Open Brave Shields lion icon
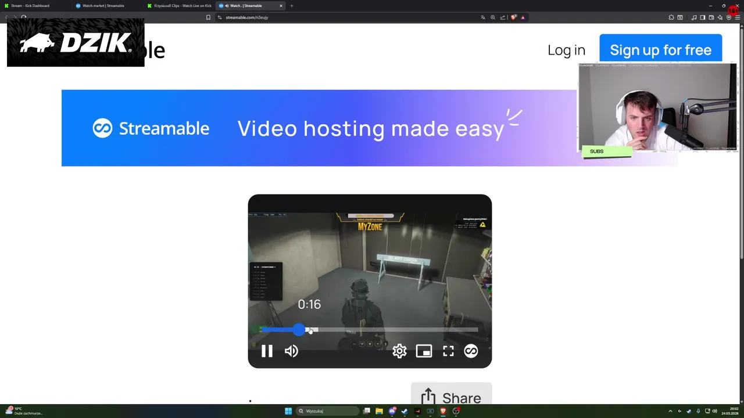Image resolution: width=744 pixels, height=418 pixels. click(x=513, y=17)
